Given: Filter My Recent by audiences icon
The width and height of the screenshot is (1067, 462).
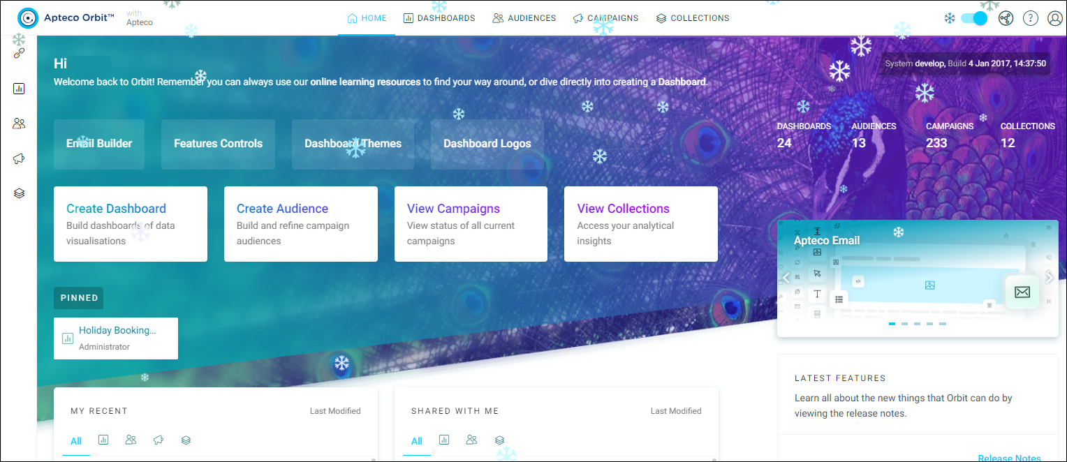Looking at the screenshot, I should point(131,440).
